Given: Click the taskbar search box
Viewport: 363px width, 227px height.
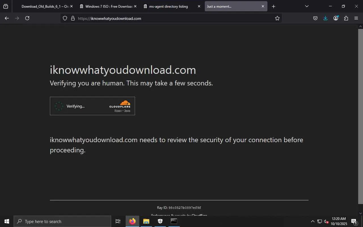Looking at the screenshot, I should 62,221.
